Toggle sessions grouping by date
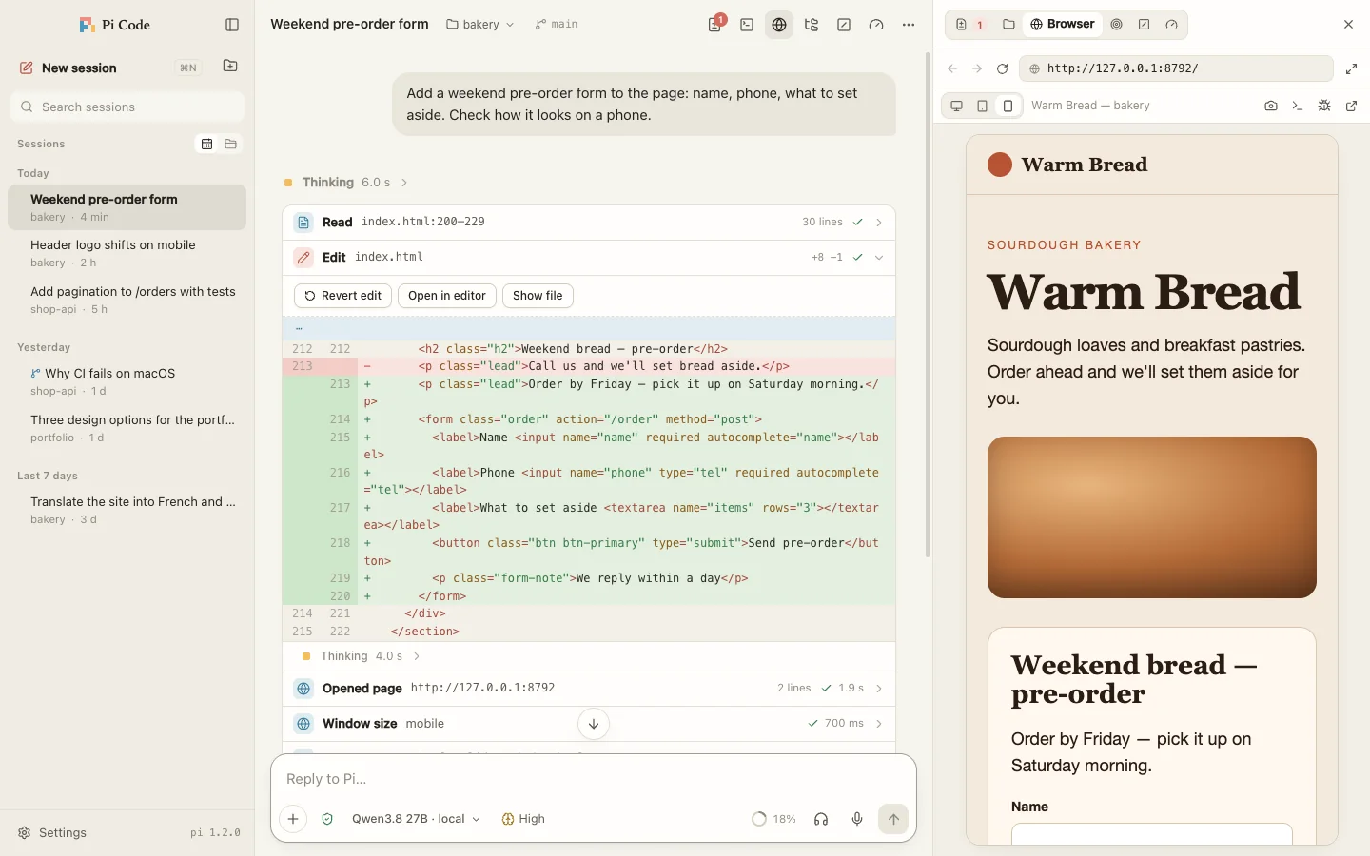Screen dimensions: 1370x856 point(206,144)
